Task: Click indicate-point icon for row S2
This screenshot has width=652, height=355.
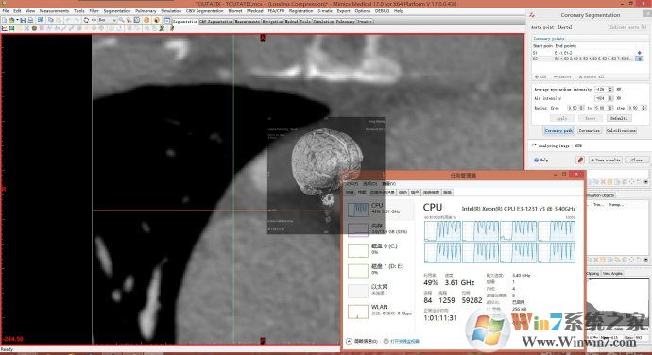Action: pos(640,59)
